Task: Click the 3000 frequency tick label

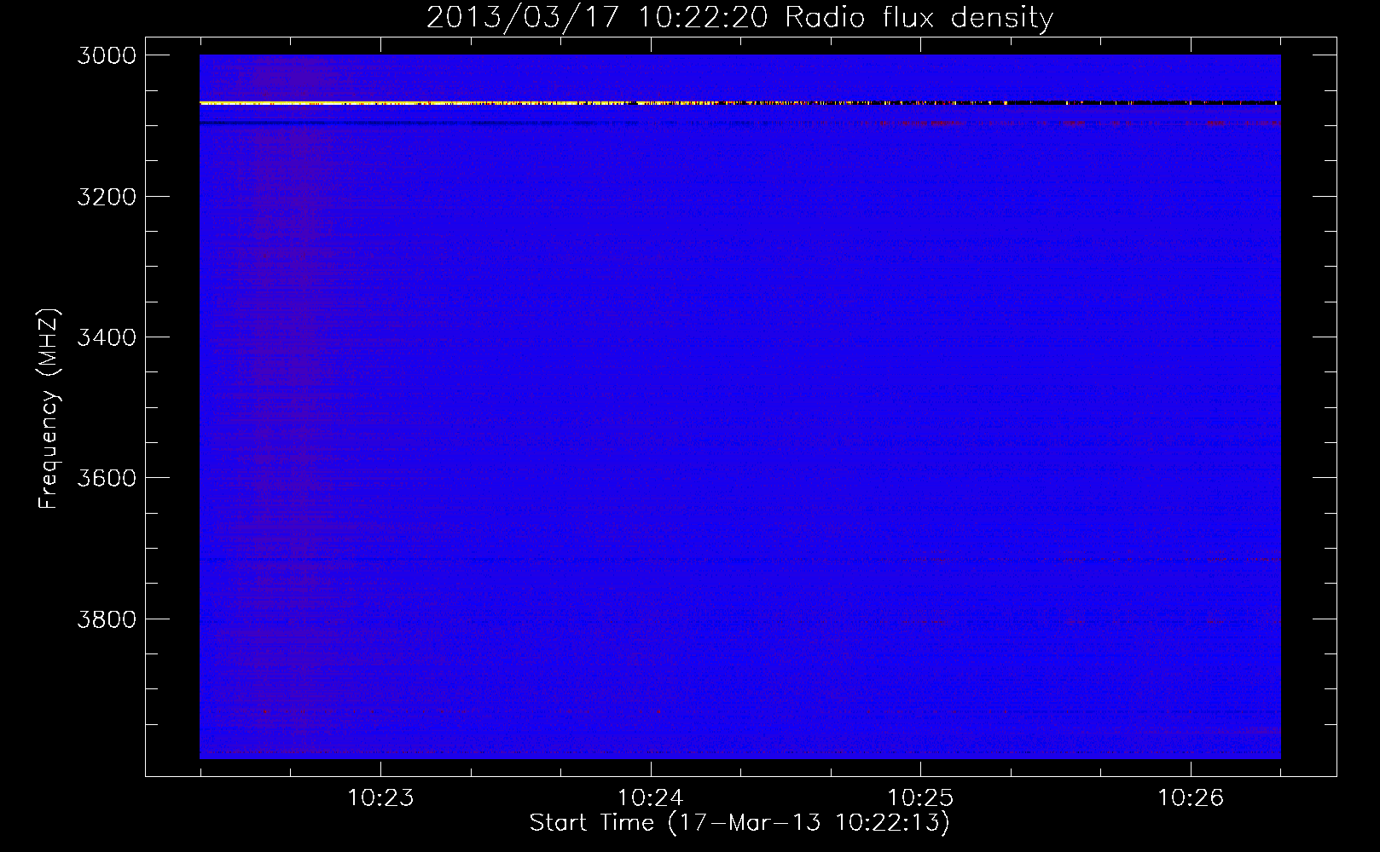Action: coord(107,55)
